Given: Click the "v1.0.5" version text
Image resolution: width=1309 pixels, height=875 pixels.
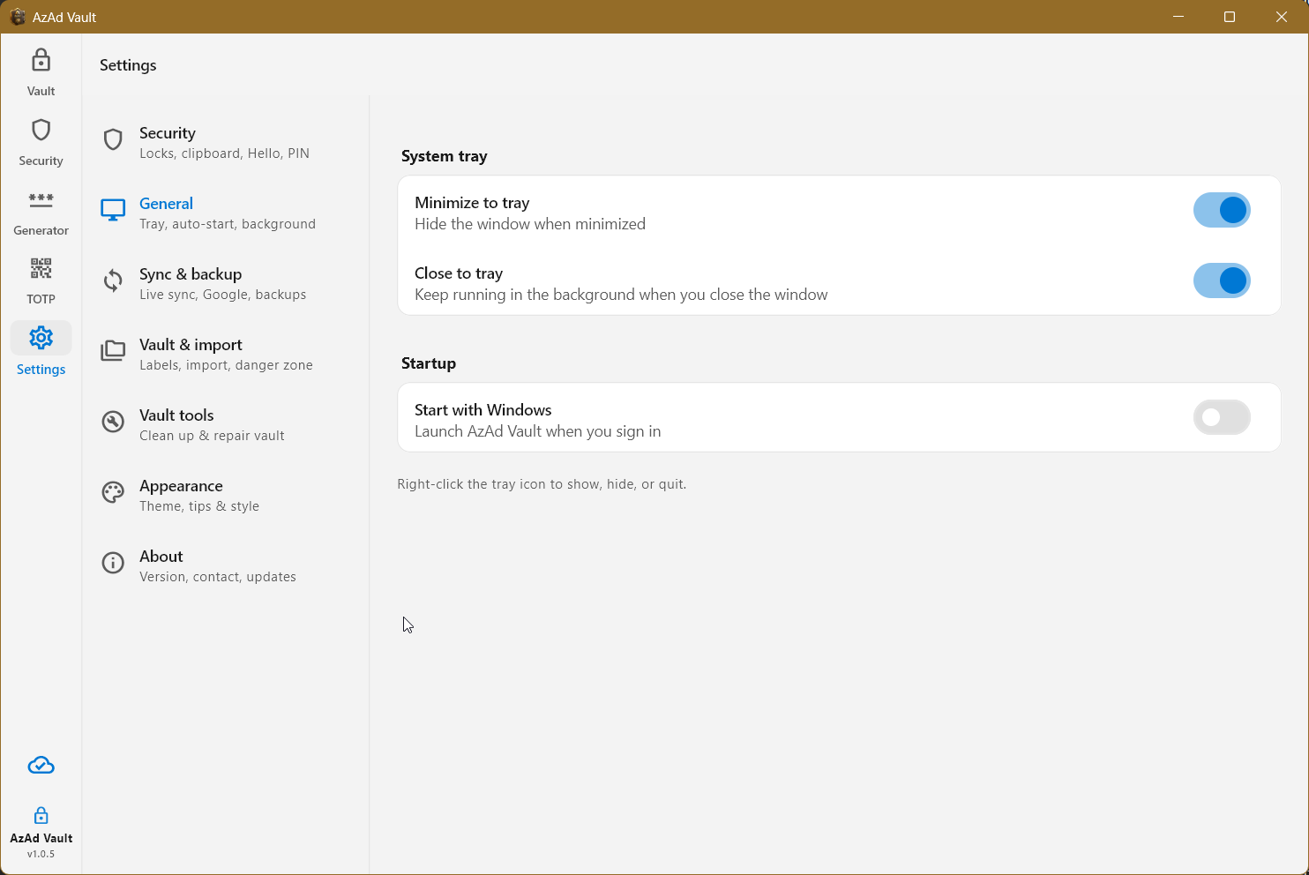Looking at the screenshot, I should (x=41, y=854).
